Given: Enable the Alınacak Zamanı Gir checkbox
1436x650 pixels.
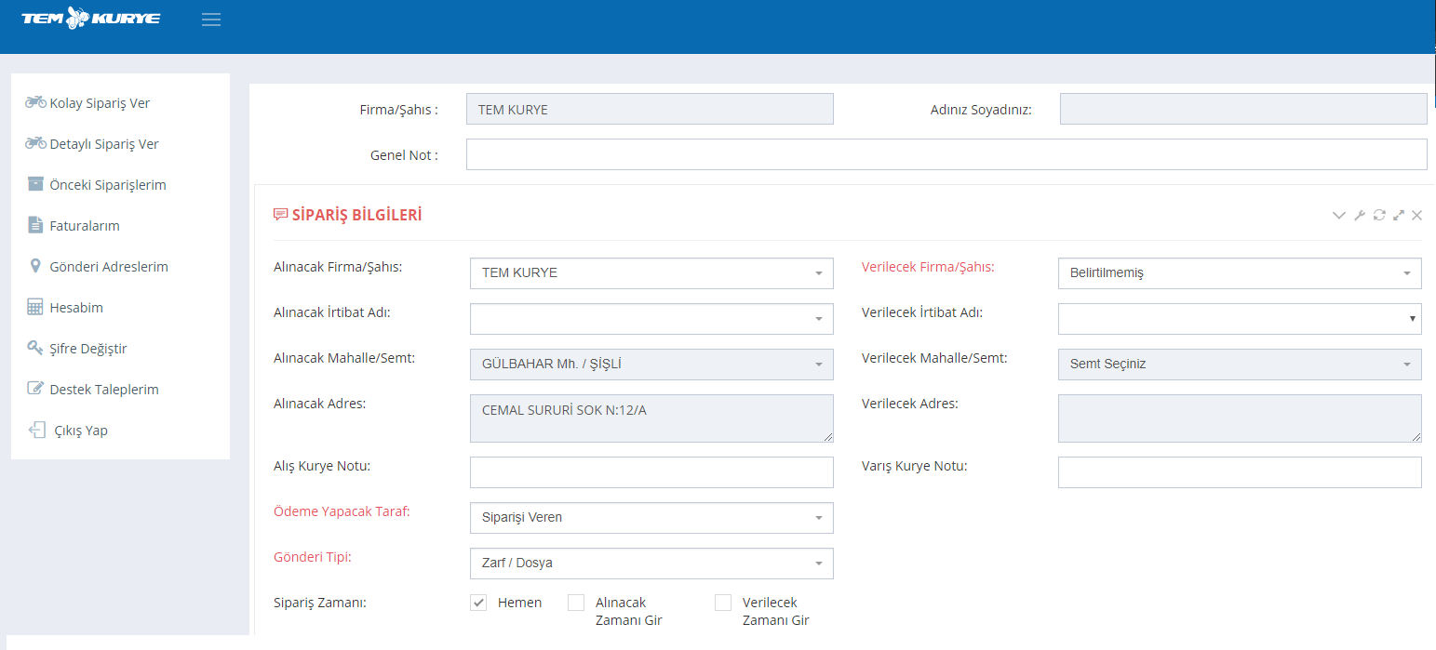Looking at the screenshot, I should pos(576,603).
